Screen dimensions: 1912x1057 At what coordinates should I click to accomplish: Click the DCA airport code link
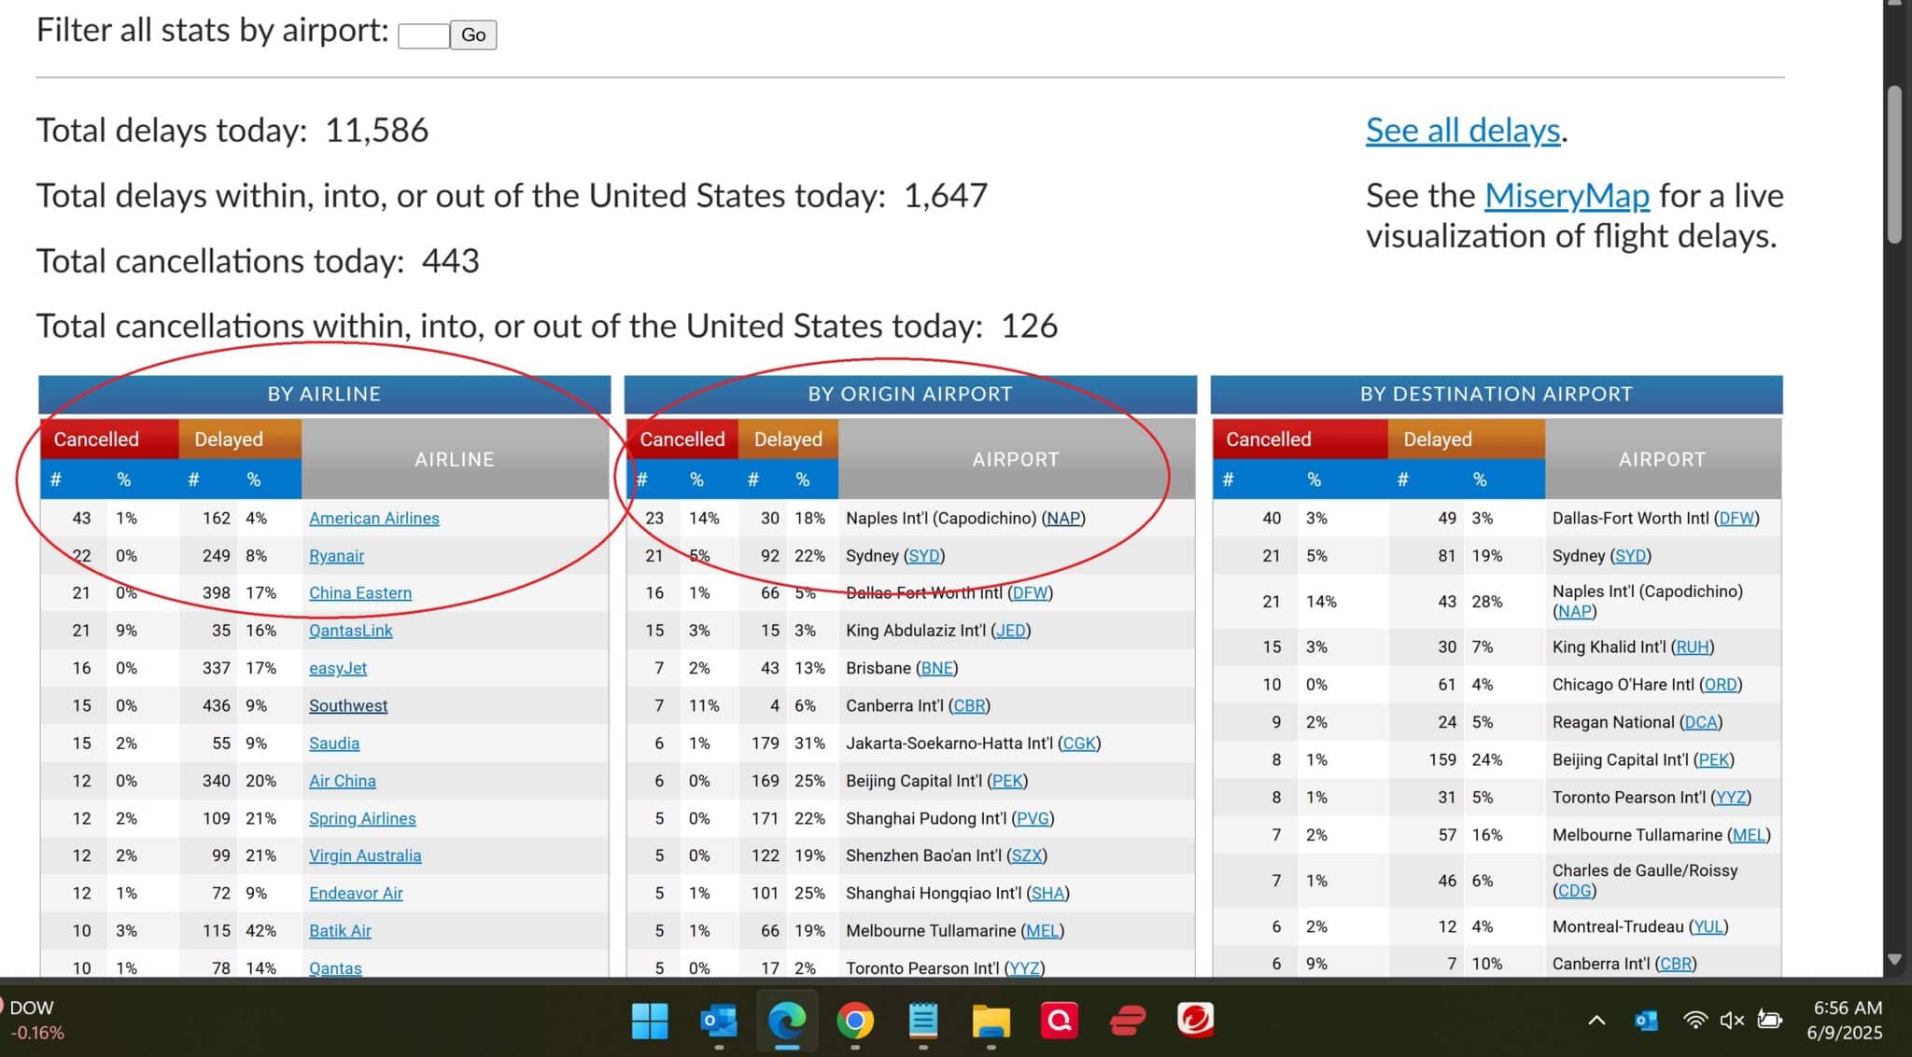pyautogui.click(x=1701, y=722)
